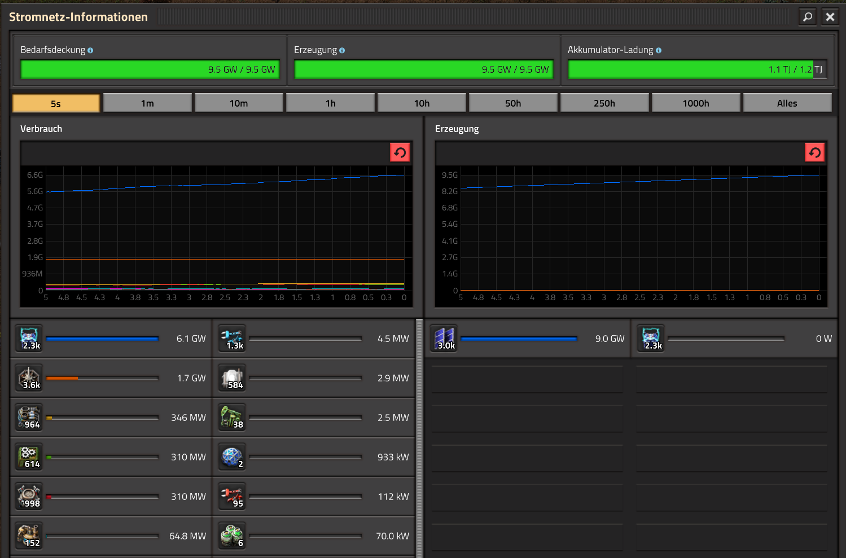This screenshot has width=846, height=558.
Task: Click the "Erzeugung" heading above the production graph
Action: pyautogui.click(x=457, y=129)
